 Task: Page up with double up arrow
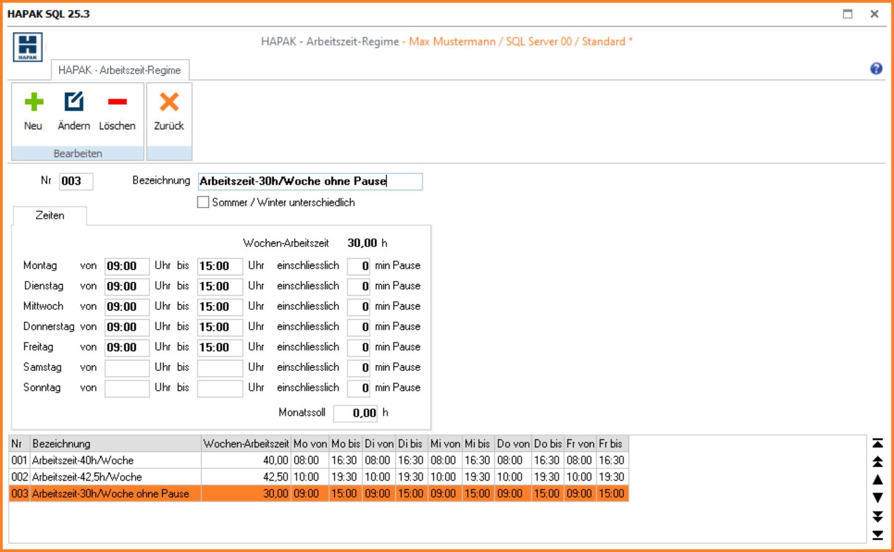(877, 462)
